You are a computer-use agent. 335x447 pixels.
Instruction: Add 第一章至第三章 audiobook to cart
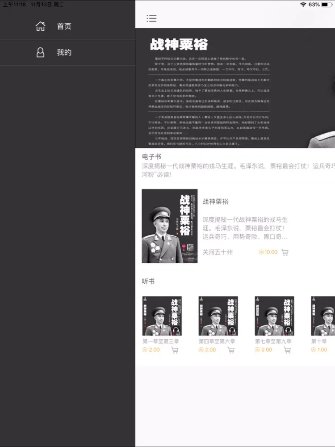tap(175, 350)
